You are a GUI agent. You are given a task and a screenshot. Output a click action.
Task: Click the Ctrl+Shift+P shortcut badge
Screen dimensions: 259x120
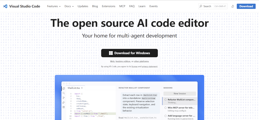tap(220, 6)
